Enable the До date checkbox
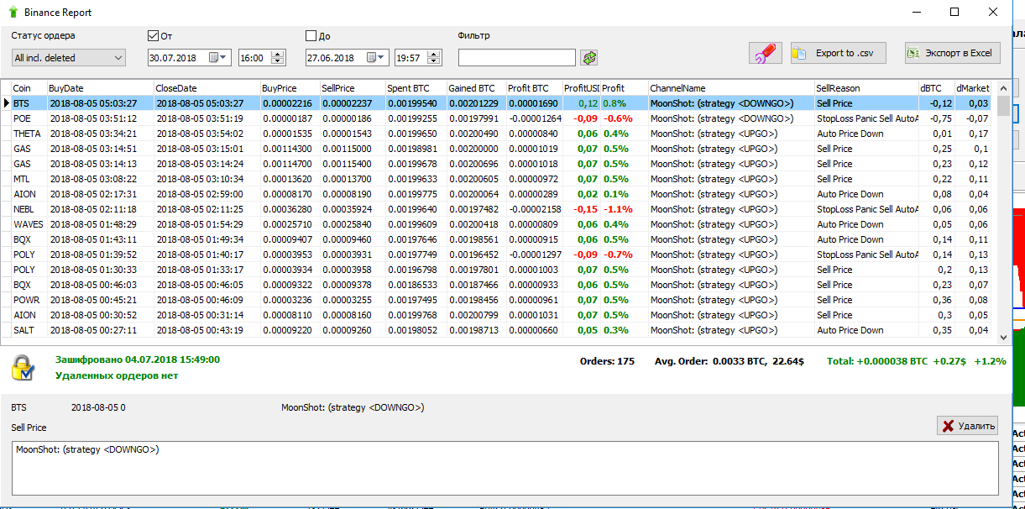The image size is (1025, 509). click(x=311, y=36)
